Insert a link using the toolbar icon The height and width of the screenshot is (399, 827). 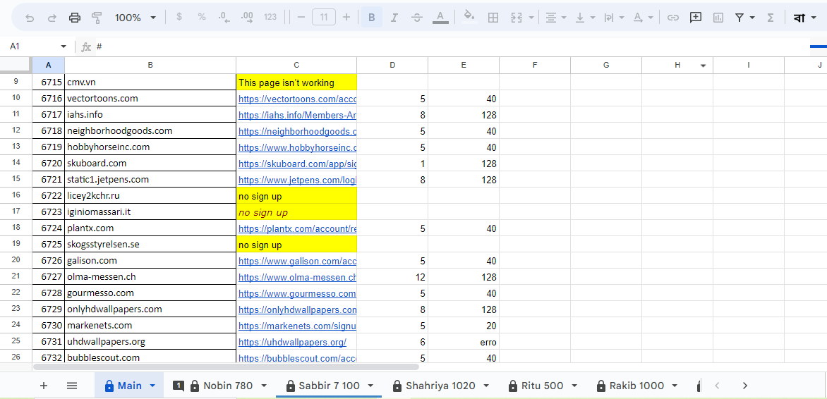pyautogui.click(x=673, y=18)
